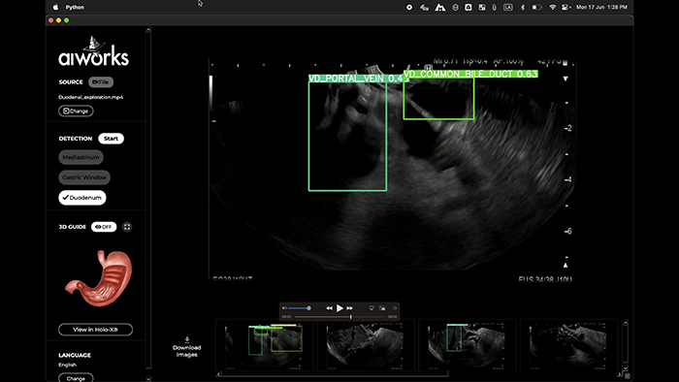
Task: Click the aiworks logo
Action: pos(93,51)
